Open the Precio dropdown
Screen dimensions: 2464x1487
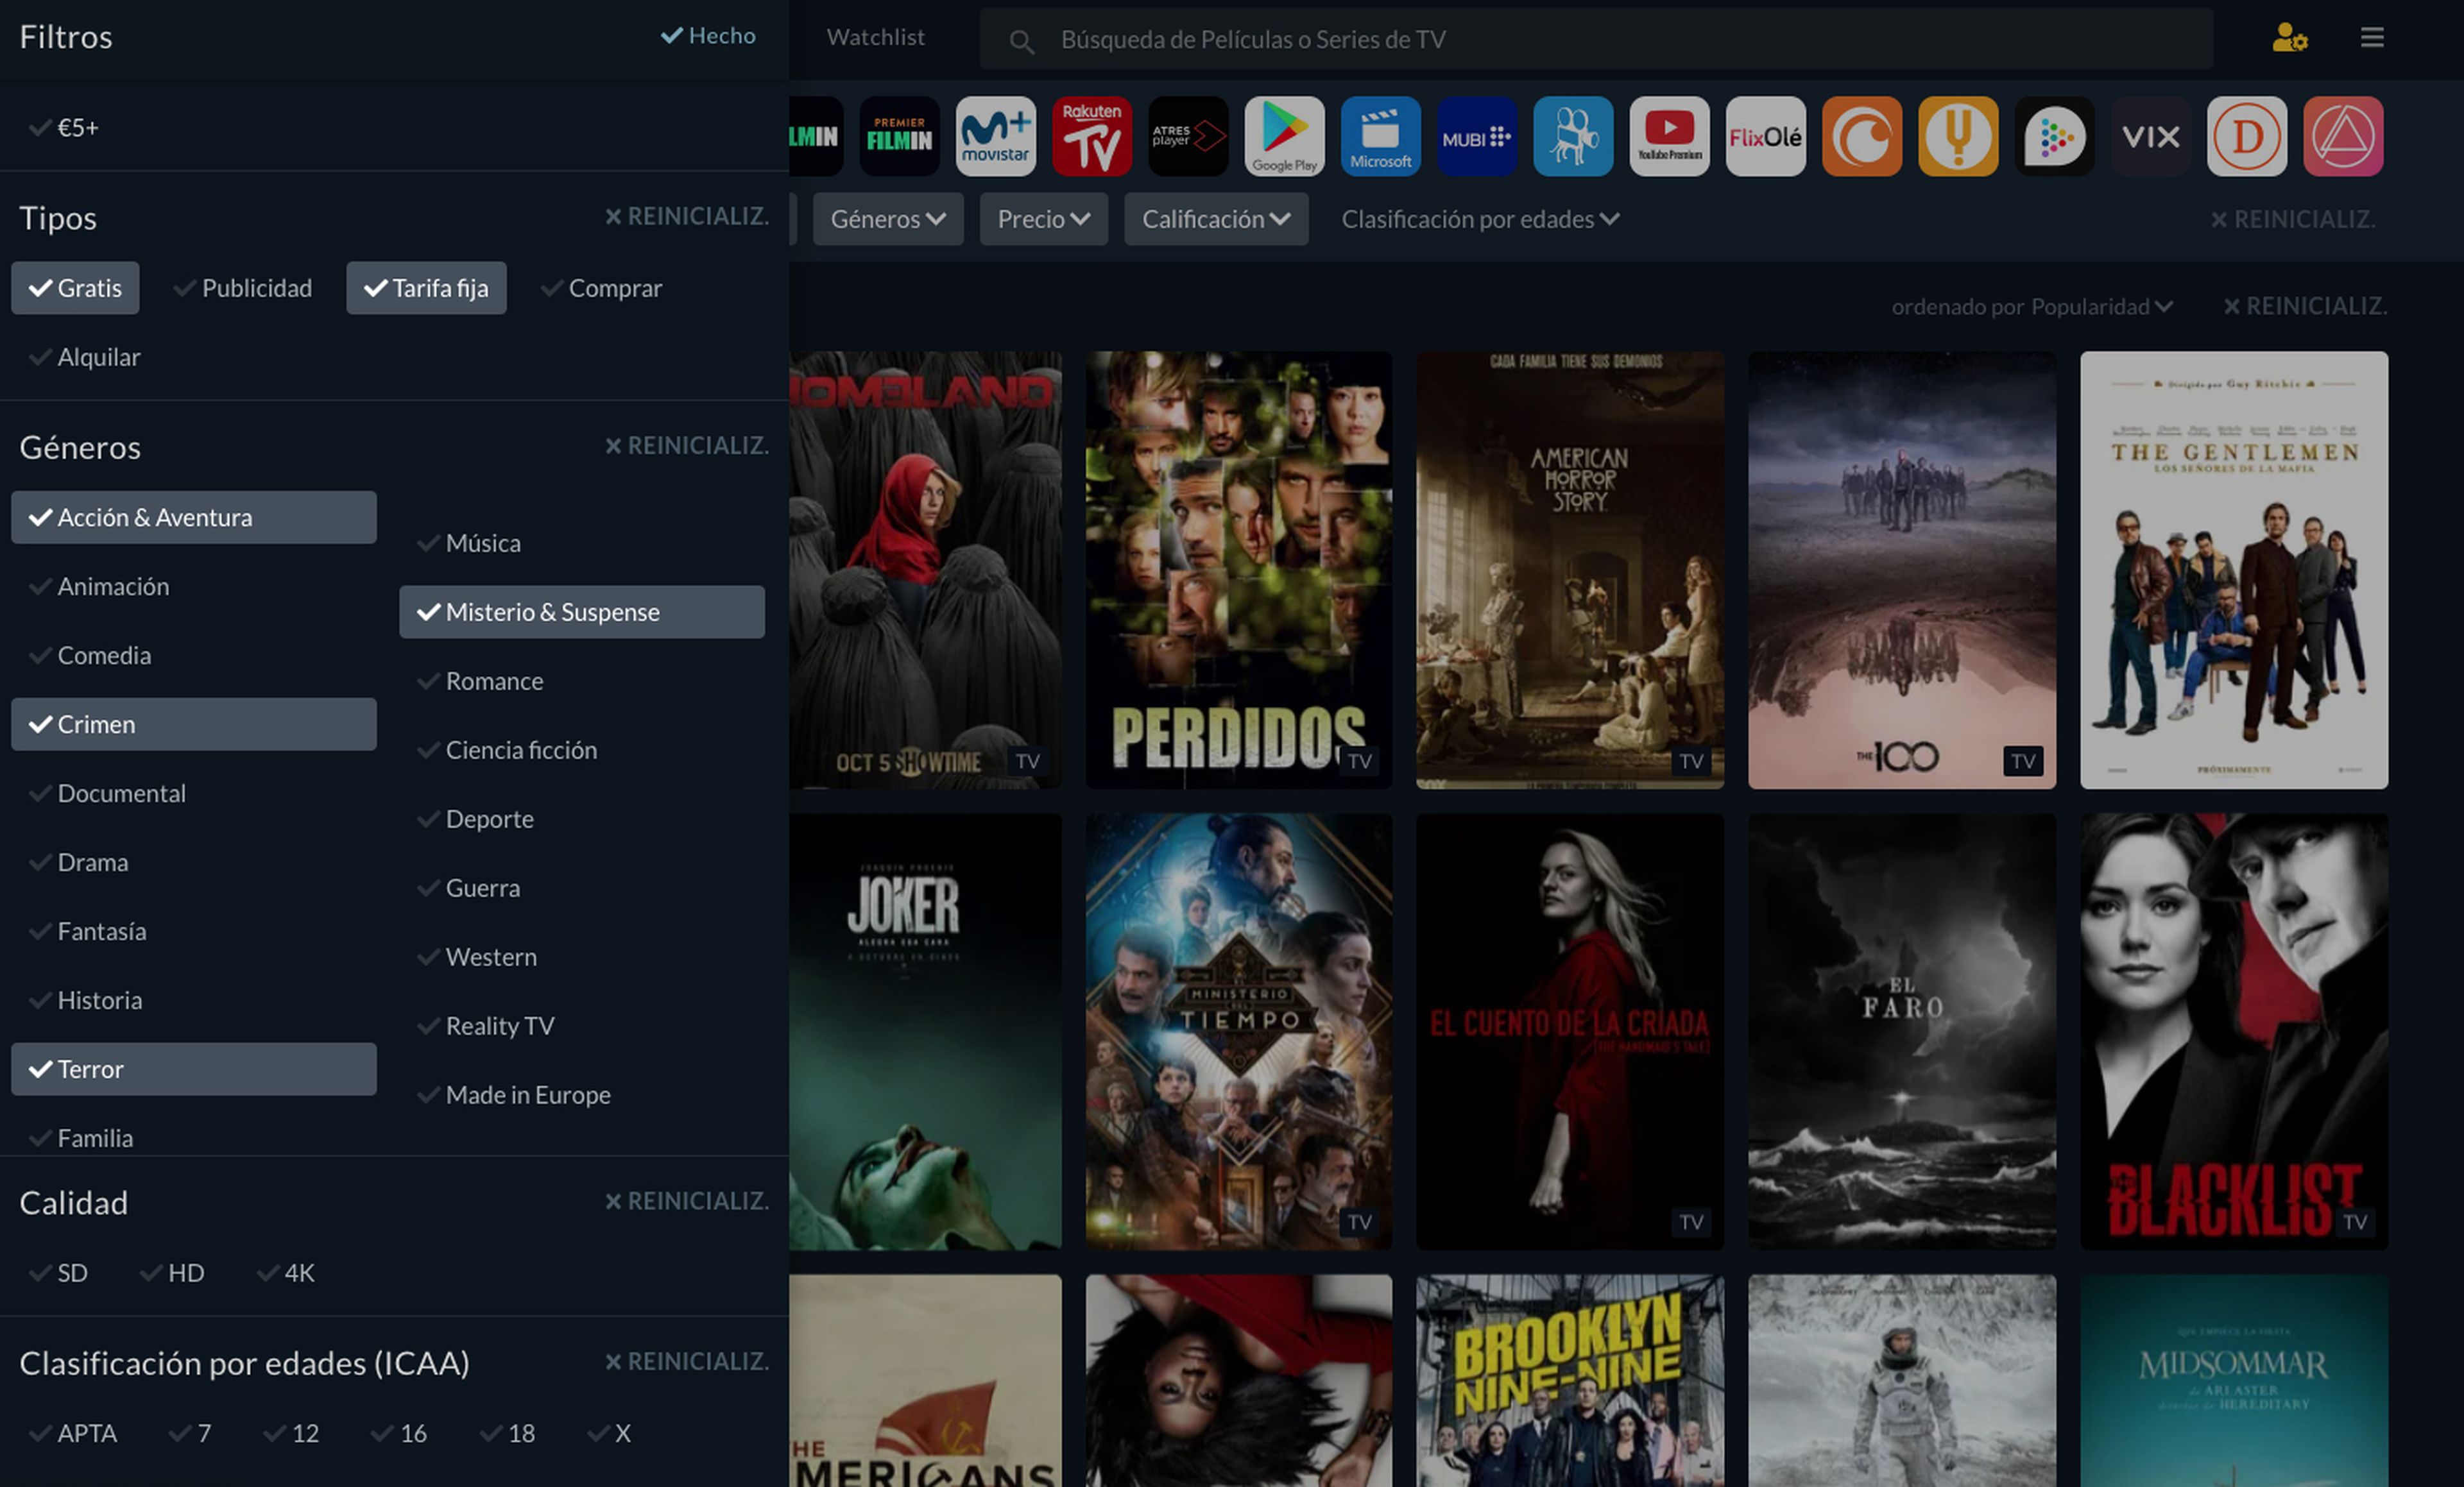coord(1044,219)
